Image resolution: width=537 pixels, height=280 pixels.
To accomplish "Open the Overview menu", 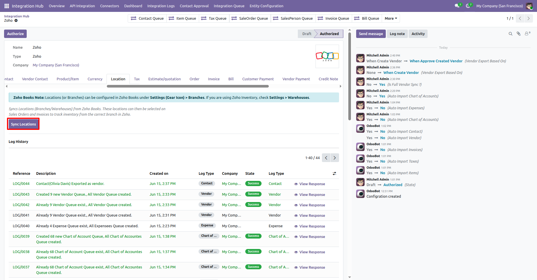I will click(57, 6).
